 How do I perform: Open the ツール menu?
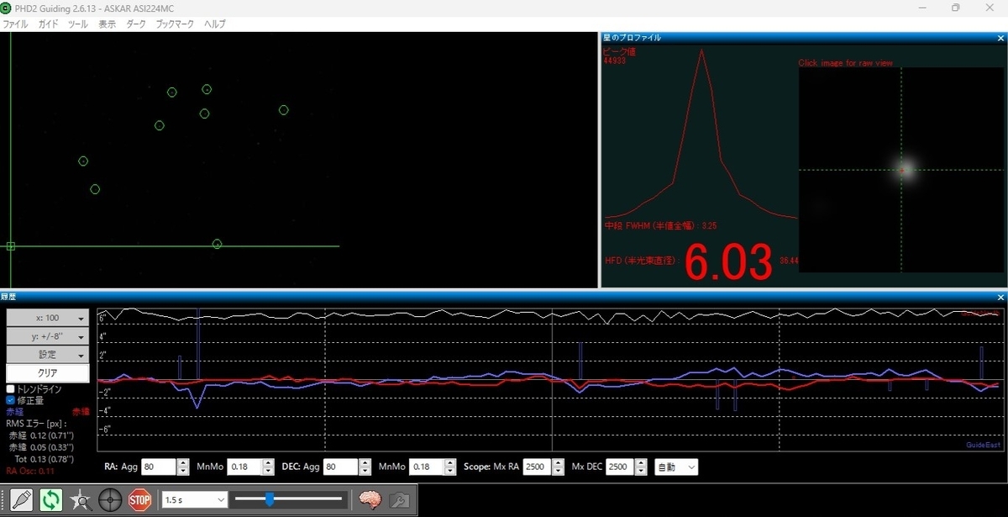77,24
